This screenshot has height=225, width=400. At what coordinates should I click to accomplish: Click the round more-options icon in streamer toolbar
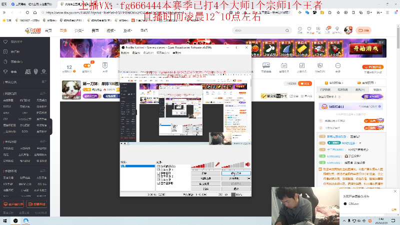(338, 65)
